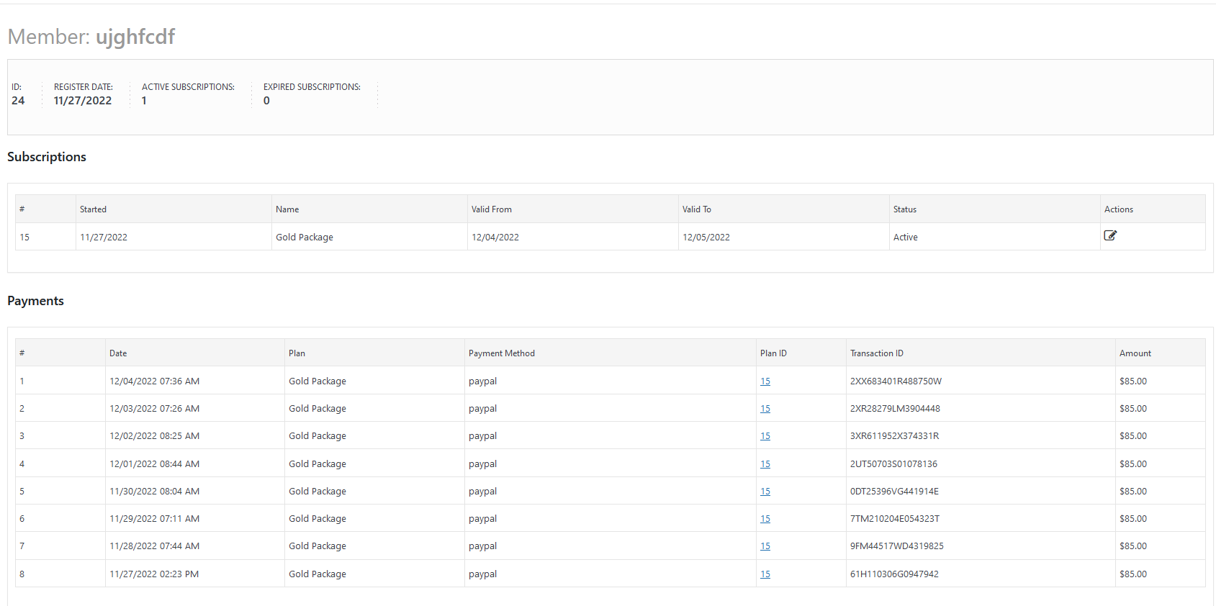Viewport: 1216px width, 606px height.
Task: Click the edit icon for Gold Package subscription
Action: [x=1110, y=235]
